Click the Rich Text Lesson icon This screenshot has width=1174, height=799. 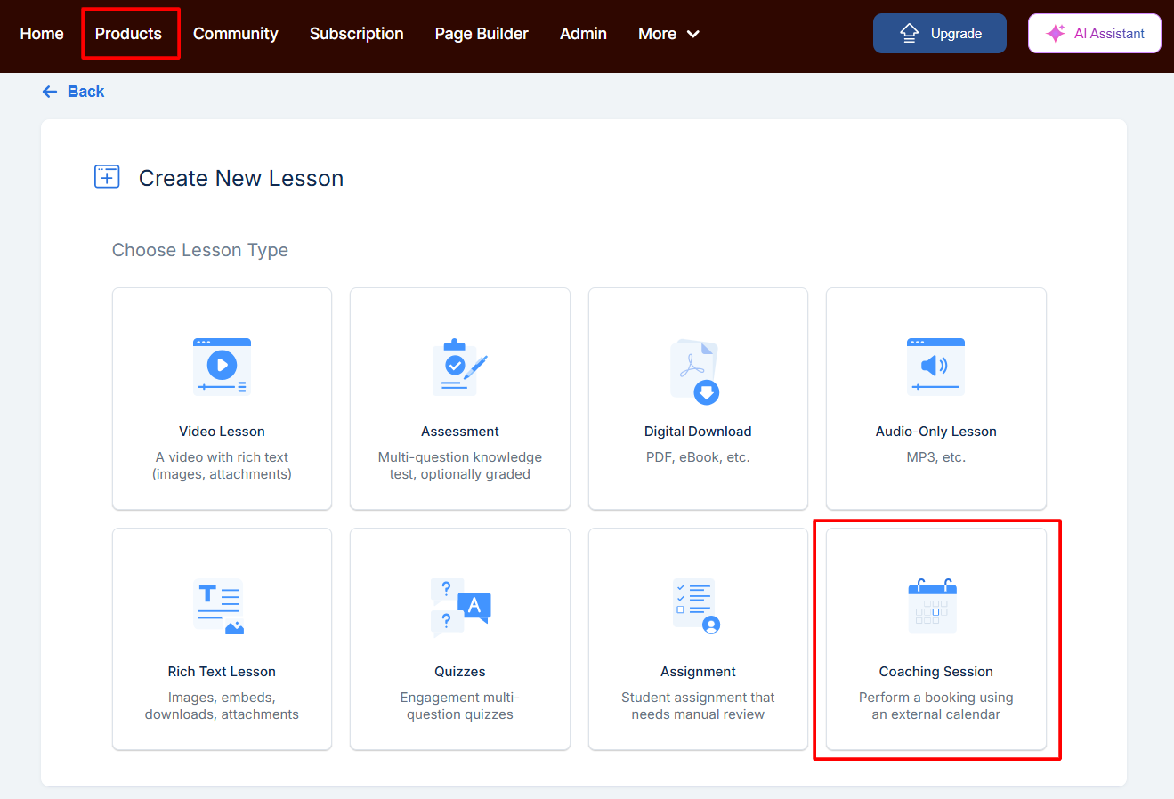[219, 607]
